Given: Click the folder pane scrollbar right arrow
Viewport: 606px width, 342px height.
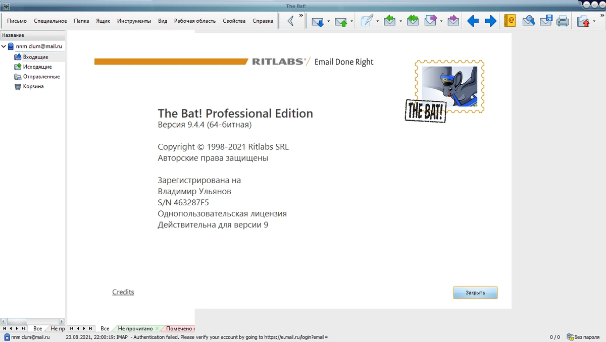Looking at the screenshot, I should (62, 321).
